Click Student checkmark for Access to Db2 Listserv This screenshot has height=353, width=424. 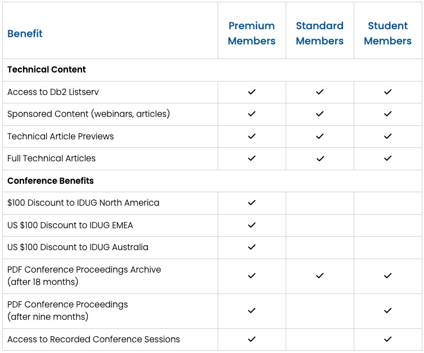[x=387, y=92]
